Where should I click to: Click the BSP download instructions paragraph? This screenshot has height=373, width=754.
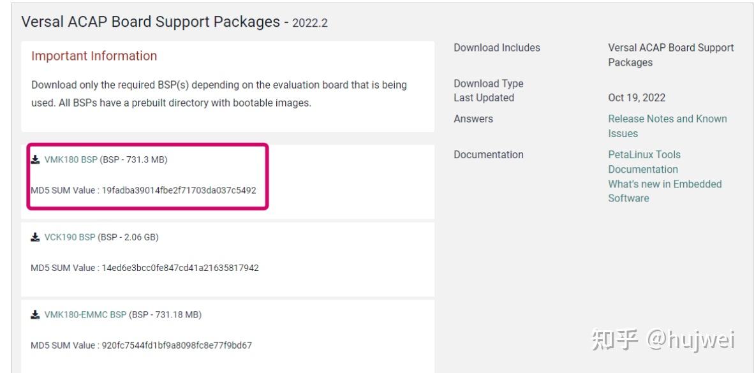[x=219, y=94]
